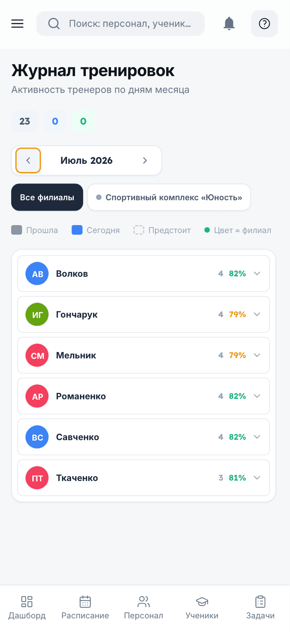Viewport: 290px width, 632px height.
Task: Expand Гончарук trainer row chevron
Action: pyautogui.click(x=257, y=314)
